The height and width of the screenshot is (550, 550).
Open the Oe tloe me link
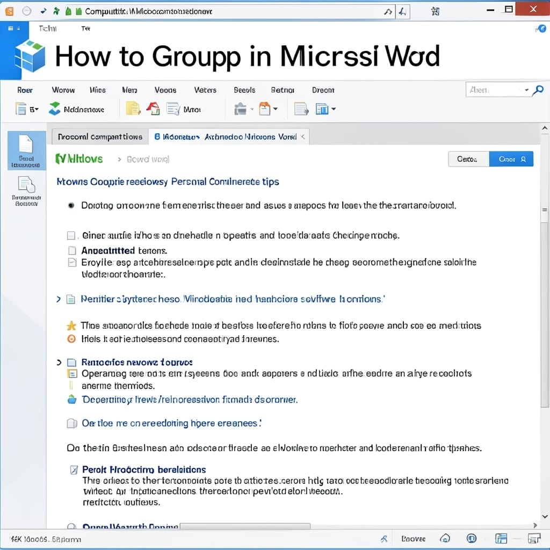(x=171, y=423)
